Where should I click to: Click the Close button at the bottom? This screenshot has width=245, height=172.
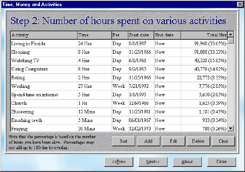click(222, 162)
